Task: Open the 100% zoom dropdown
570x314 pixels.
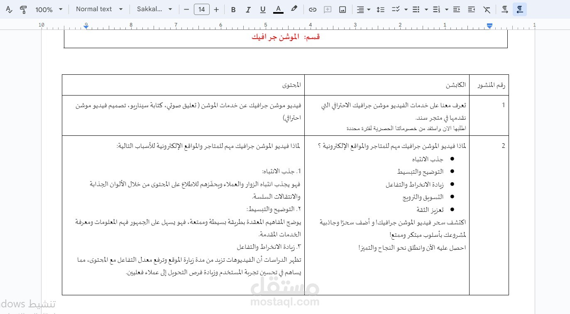Action: (49, 9)
